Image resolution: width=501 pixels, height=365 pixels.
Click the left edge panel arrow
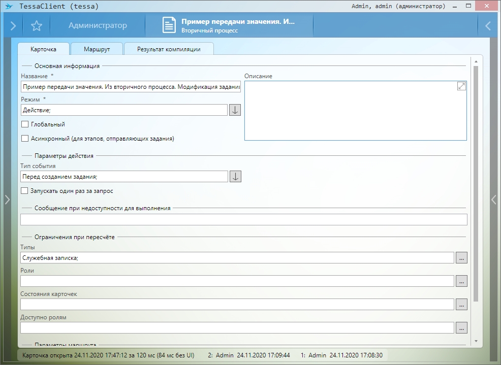pyautogui.click(x=7, y=200)
